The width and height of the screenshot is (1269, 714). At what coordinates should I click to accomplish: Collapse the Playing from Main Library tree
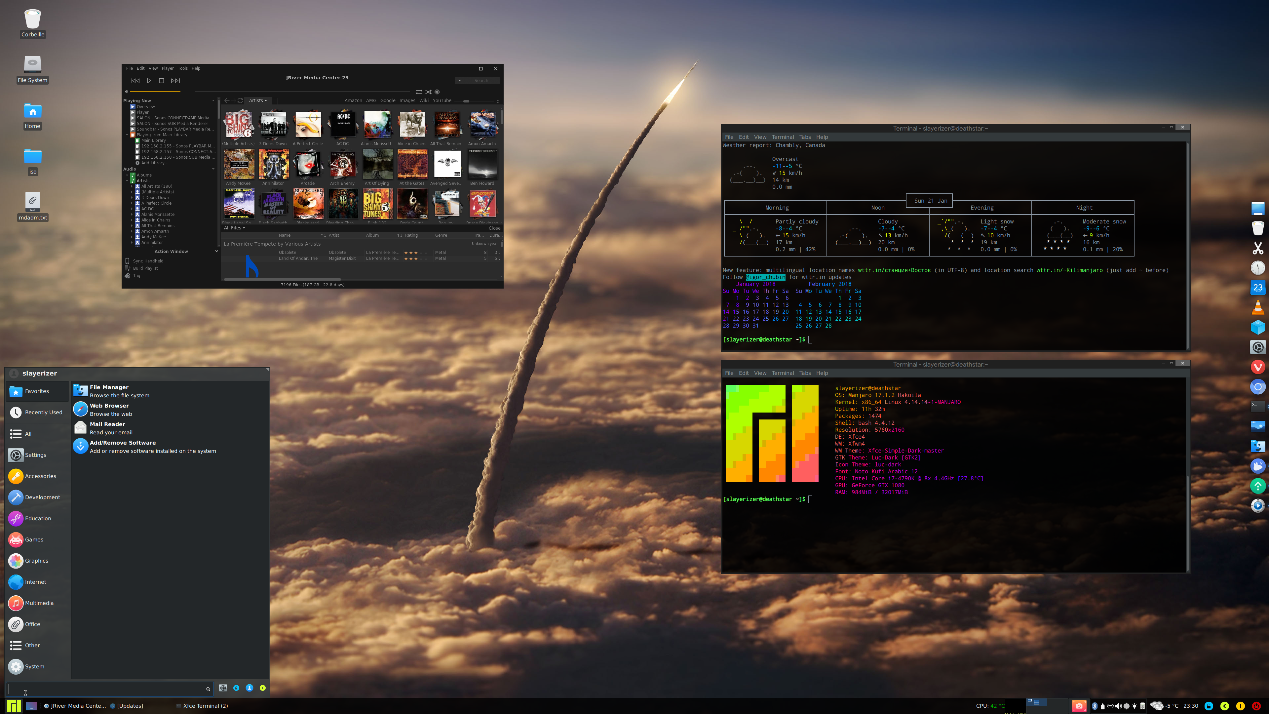click(127, 135)
